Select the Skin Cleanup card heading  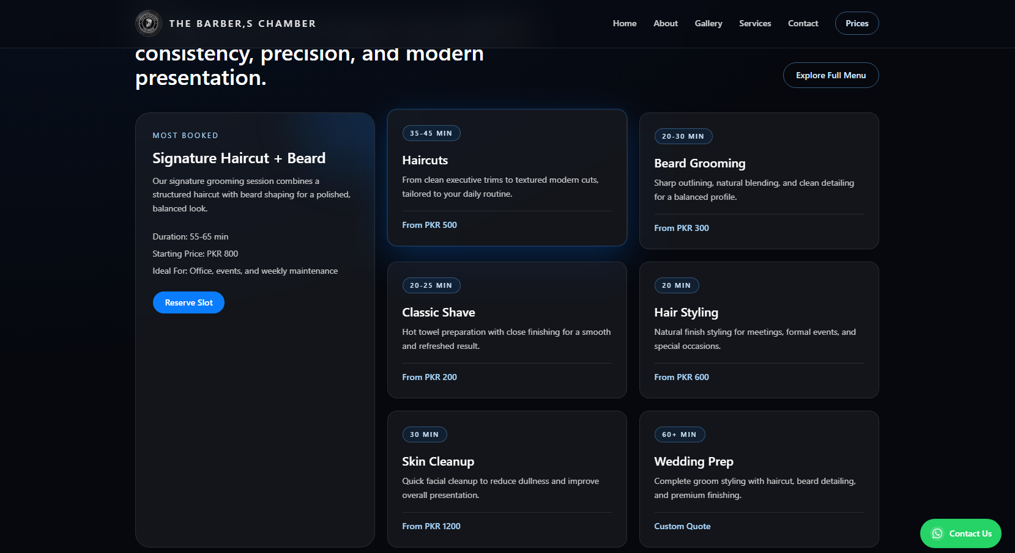point(437,461)
